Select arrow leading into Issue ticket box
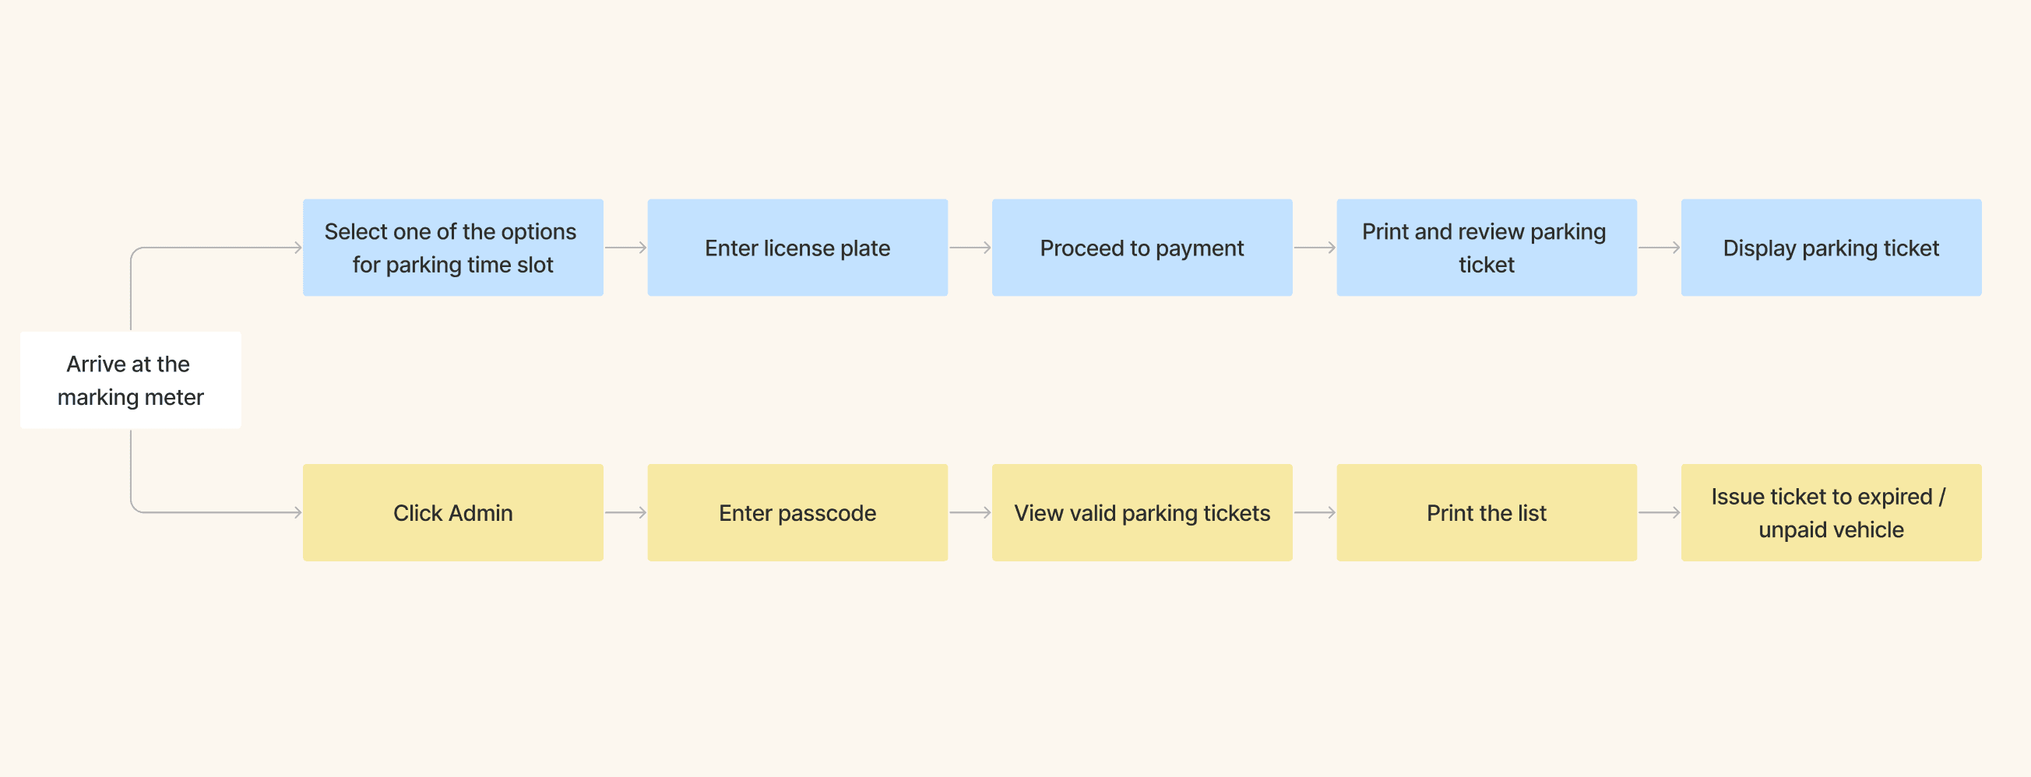This screenshot has width=2031, height=777. pos(1659,512)
